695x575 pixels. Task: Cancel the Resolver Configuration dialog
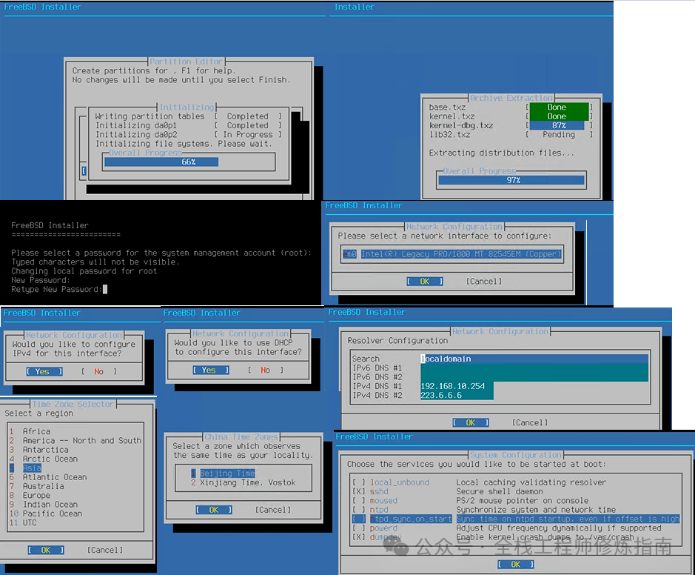coord(529,422)
